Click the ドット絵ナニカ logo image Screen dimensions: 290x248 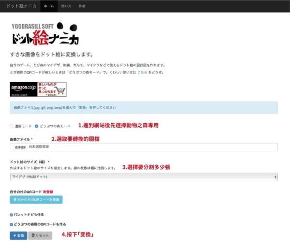45,34
